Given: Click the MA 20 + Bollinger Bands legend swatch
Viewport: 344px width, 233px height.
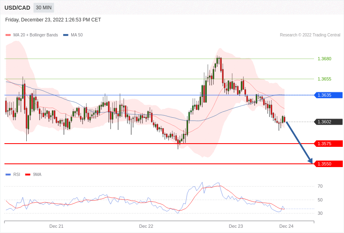Looking at the screenshot, I should (8, 35).
